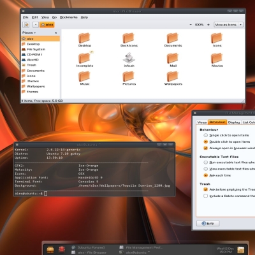The image size is (255, 255).
Task: Open the Edit menu
Action: [x=35, y=17]
